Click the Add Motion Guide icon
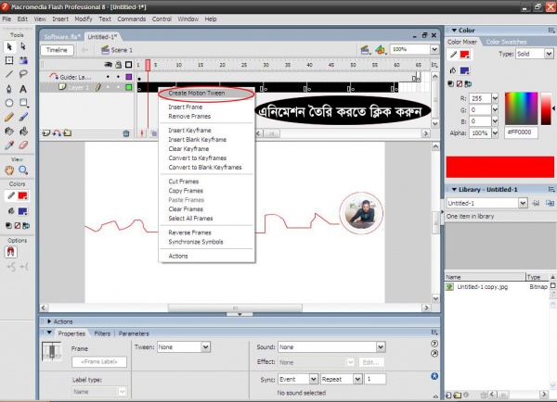The image size is (557, 402). [x=57, y=133]
